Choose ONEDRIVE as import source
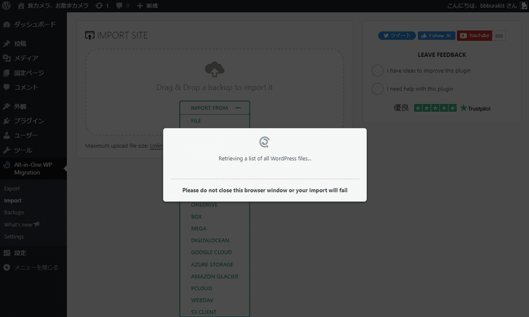This screenshot has height=317, width=529. pyautogui.click(x=204, y=205)
